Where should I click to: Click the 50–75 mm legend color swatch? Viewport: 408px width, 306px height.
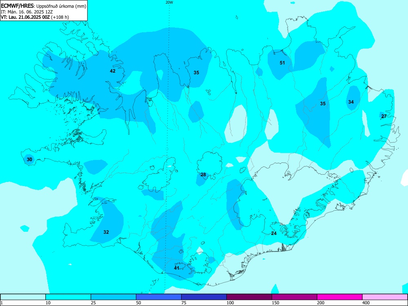pos(159,297)
